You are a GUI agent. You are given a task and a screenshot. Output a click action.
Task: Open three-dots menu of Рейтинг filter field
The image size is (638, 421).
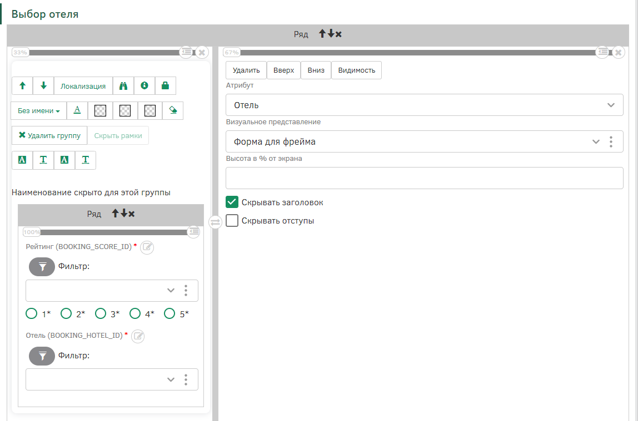click(x=186, y=290)
